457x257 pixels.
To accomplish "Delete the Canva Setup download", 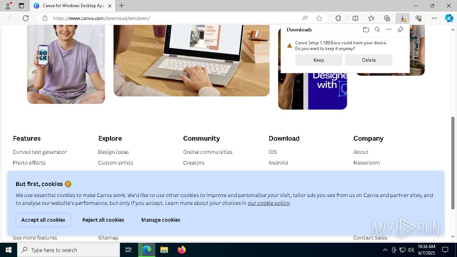I will pos(368,60).
